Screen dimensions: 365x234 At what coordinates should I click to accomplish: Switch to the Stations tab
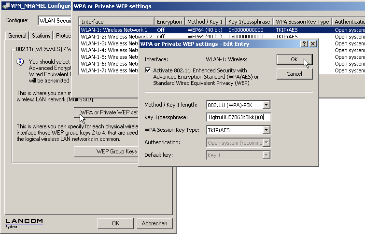[x=41, y=36]
